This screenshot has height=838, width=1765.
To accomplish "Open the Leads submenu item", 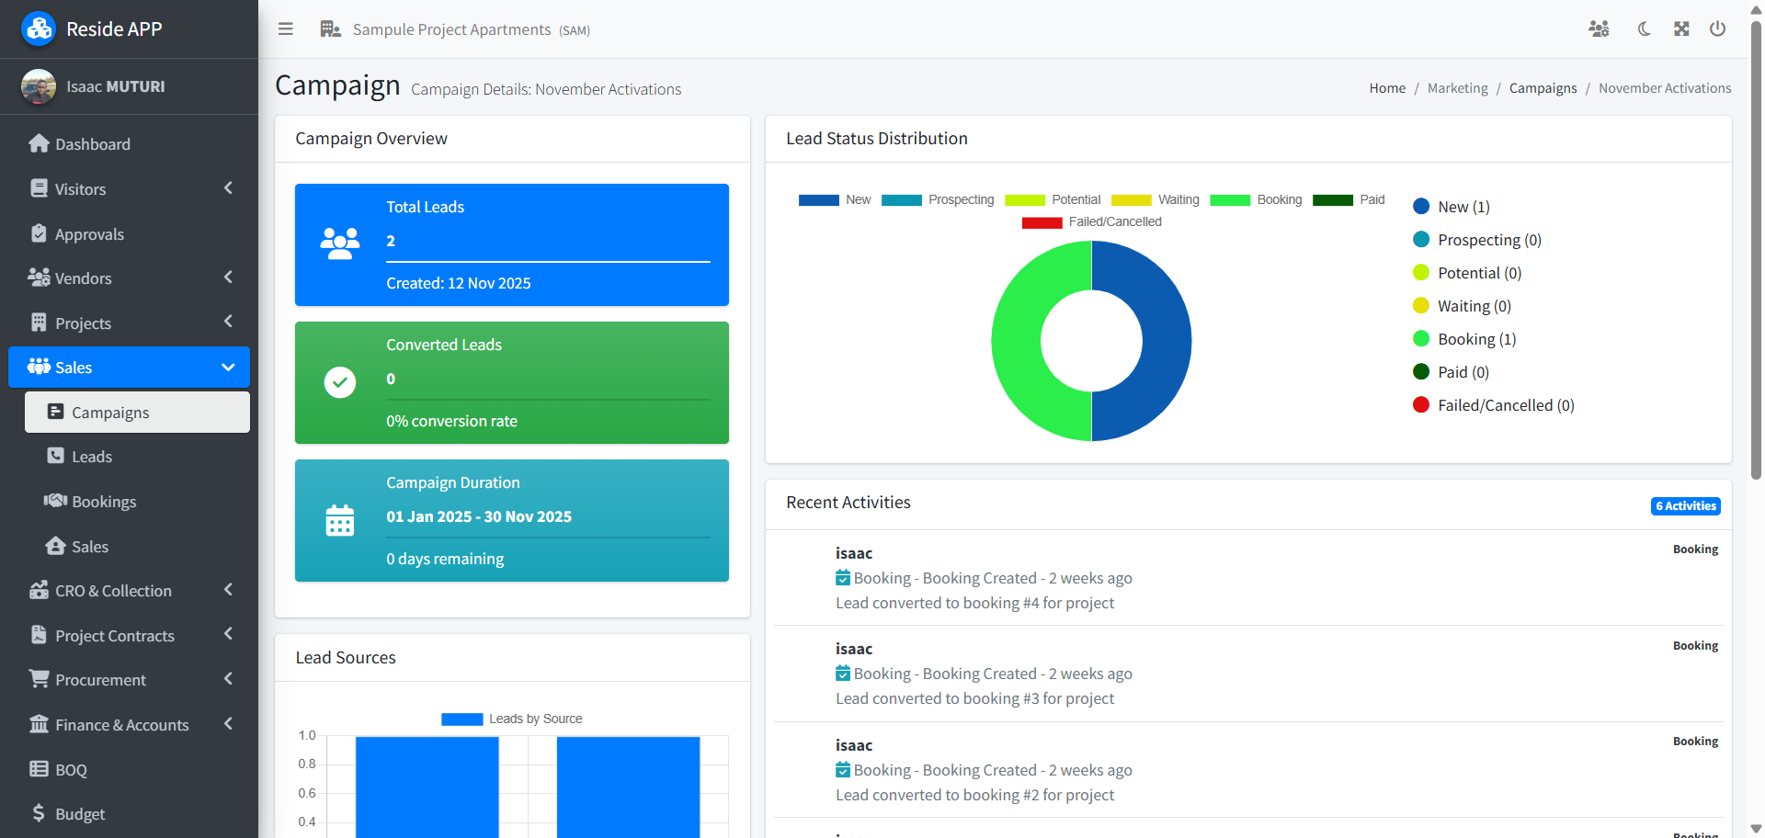I will point(92,457).
